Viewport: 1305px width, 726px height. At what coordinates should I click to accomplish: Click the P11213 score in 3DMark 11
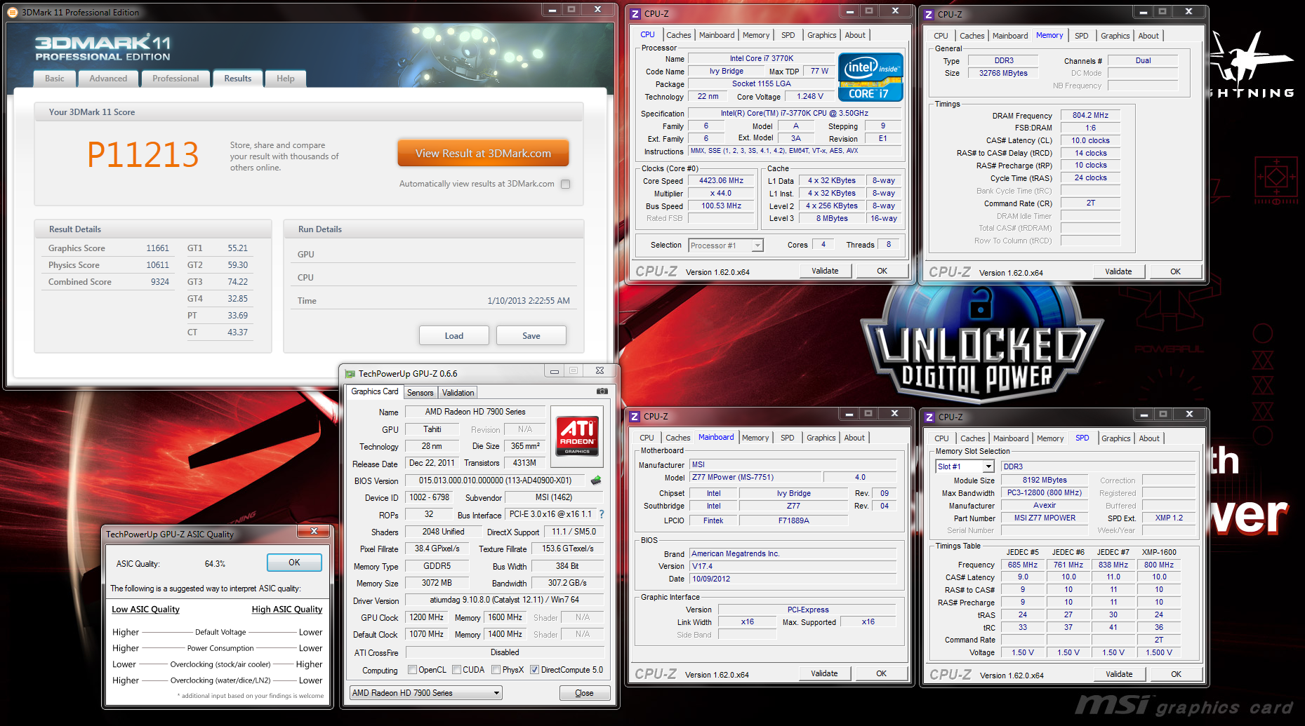tap(143, 154)
